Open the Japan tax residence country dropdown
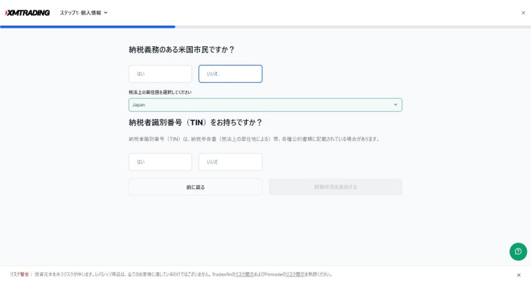Screen dimensions: 531x284 coord(265,105)
